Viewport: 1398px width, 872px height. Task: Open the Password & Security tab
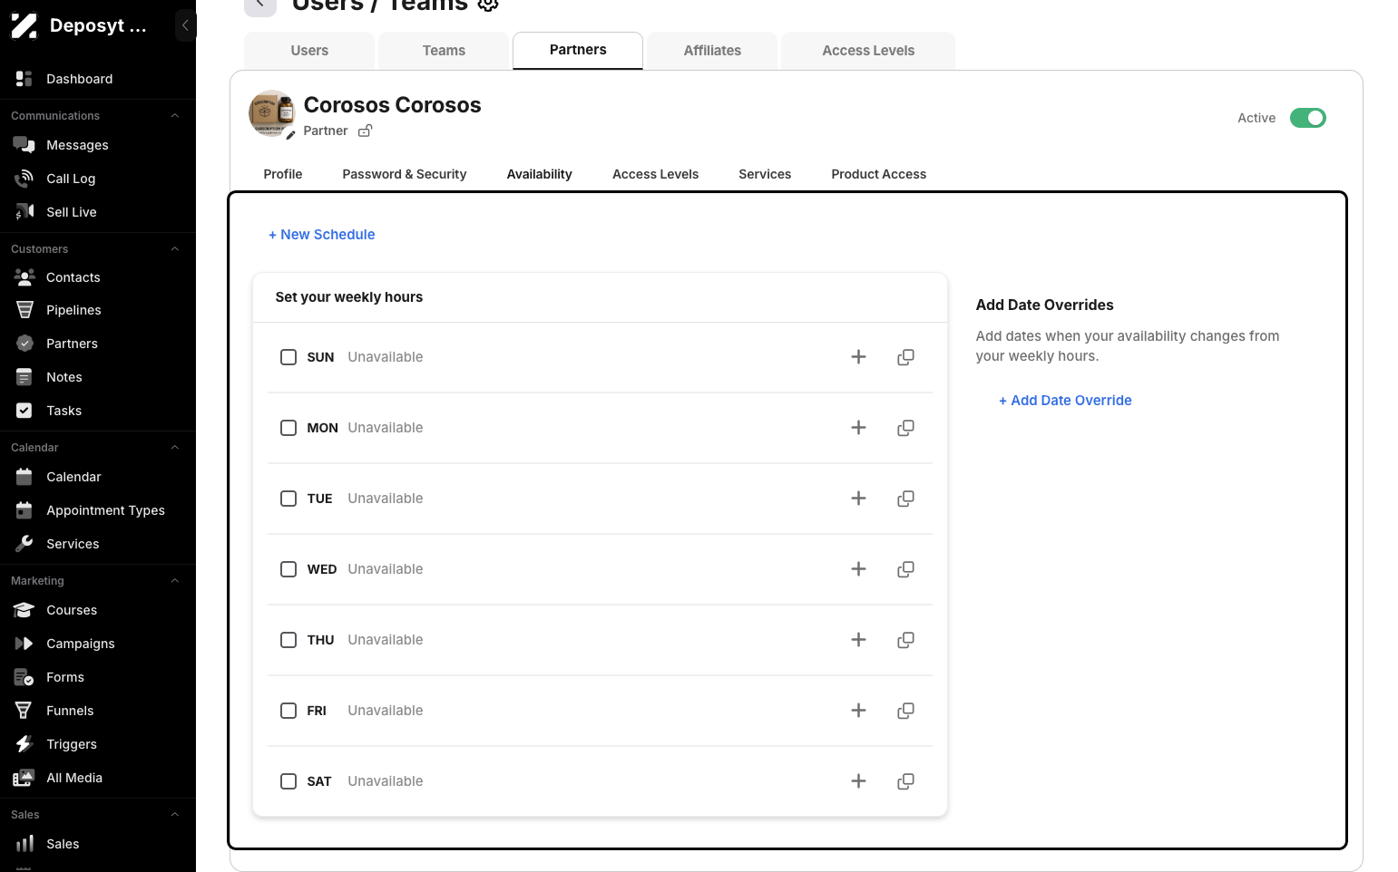pos(405,174)
